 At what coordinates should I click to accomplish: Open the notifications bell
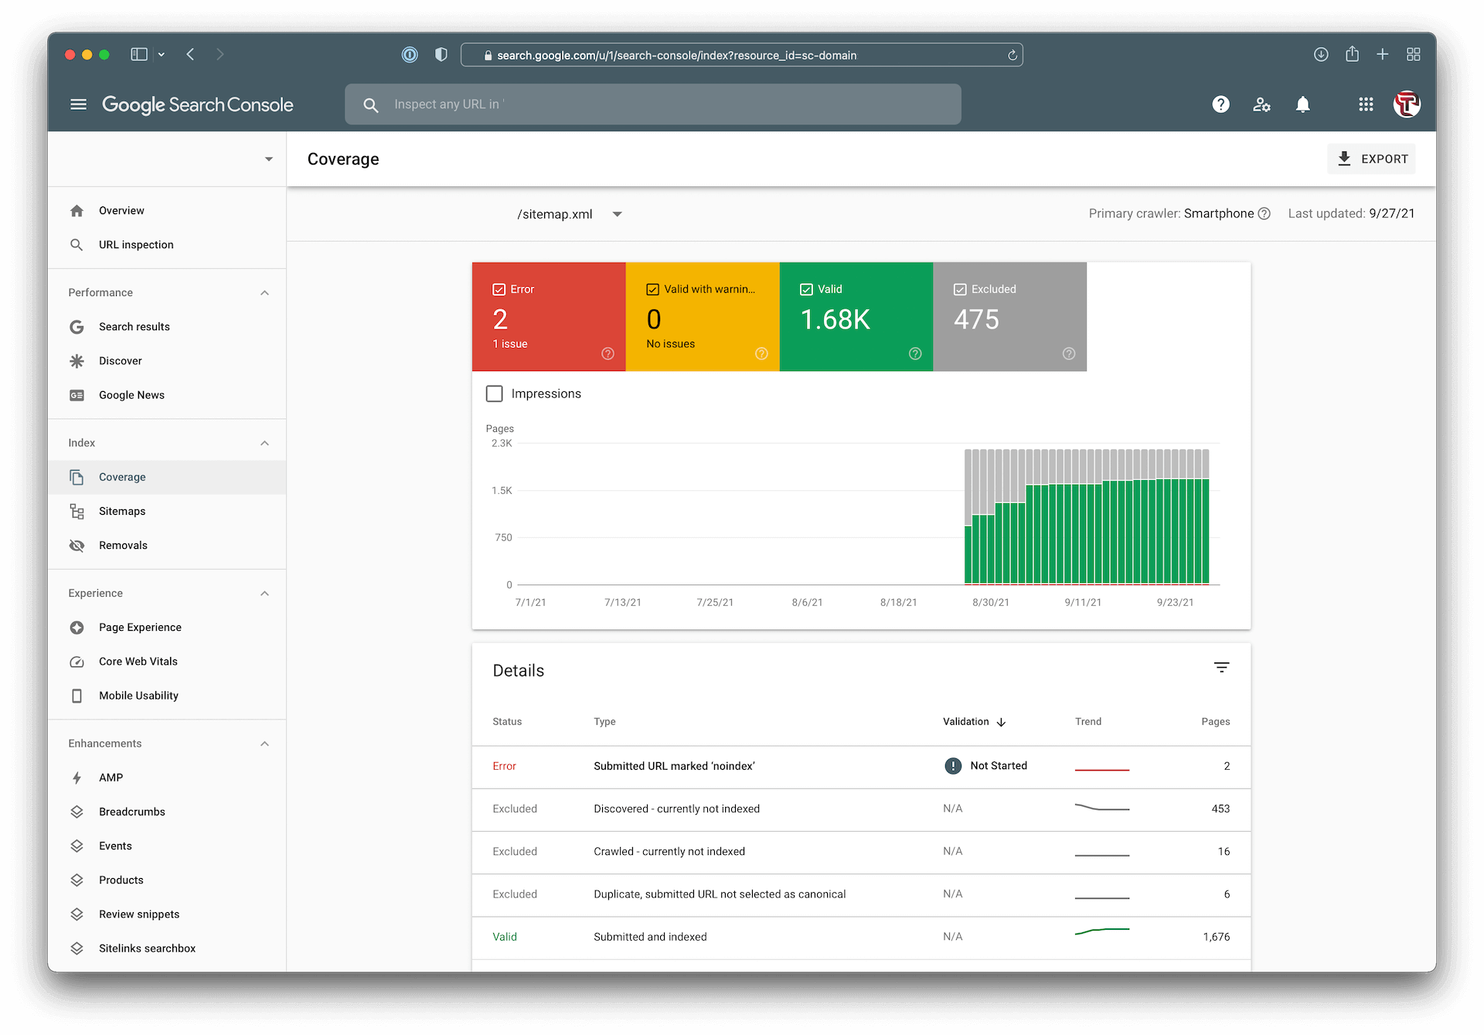1302,104
